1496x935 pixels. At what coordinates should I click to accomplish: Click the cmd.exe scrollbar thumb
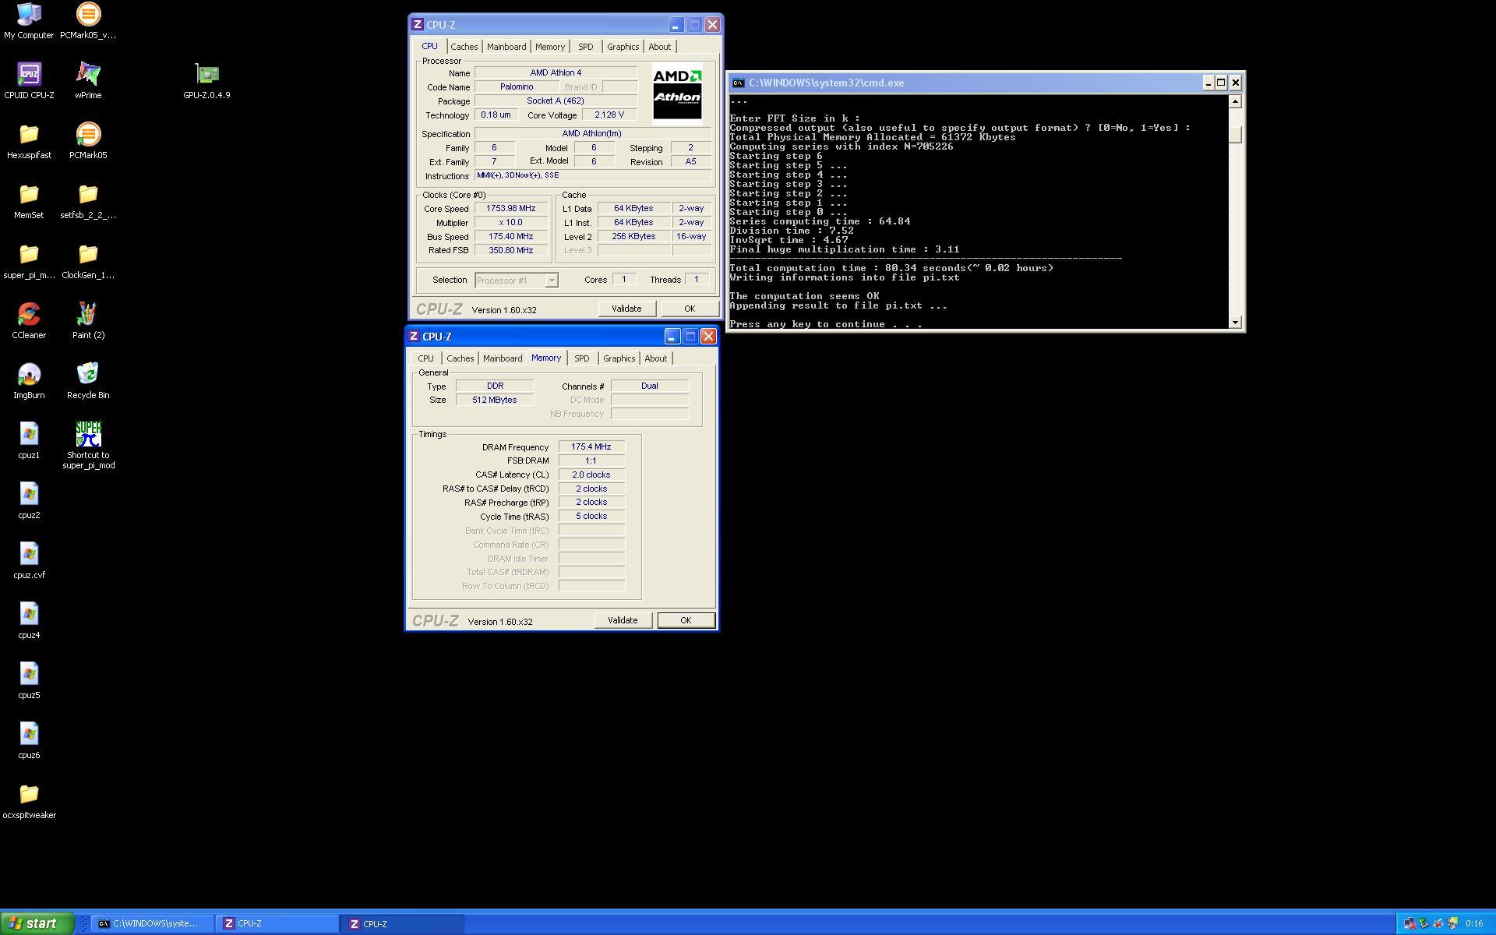coord(1235,133)
